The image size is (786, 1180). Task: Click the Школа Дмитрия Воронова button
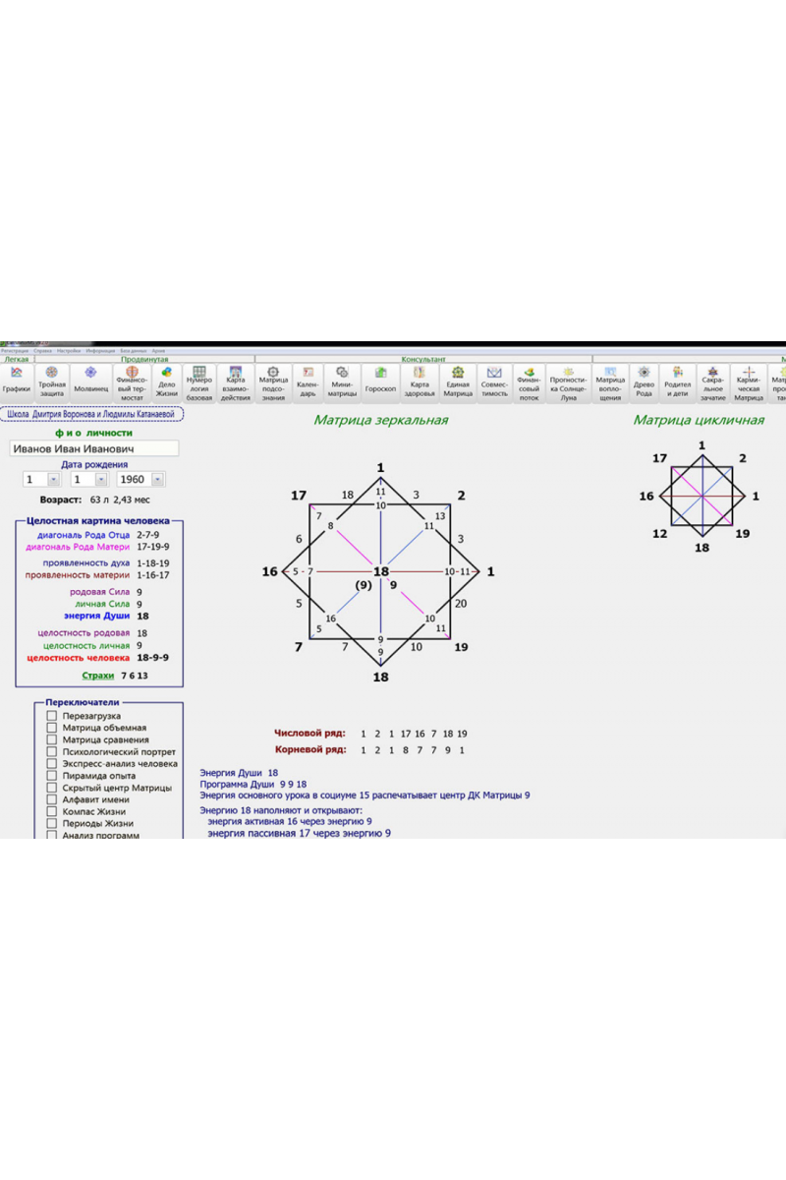click(x=91, y=414)
